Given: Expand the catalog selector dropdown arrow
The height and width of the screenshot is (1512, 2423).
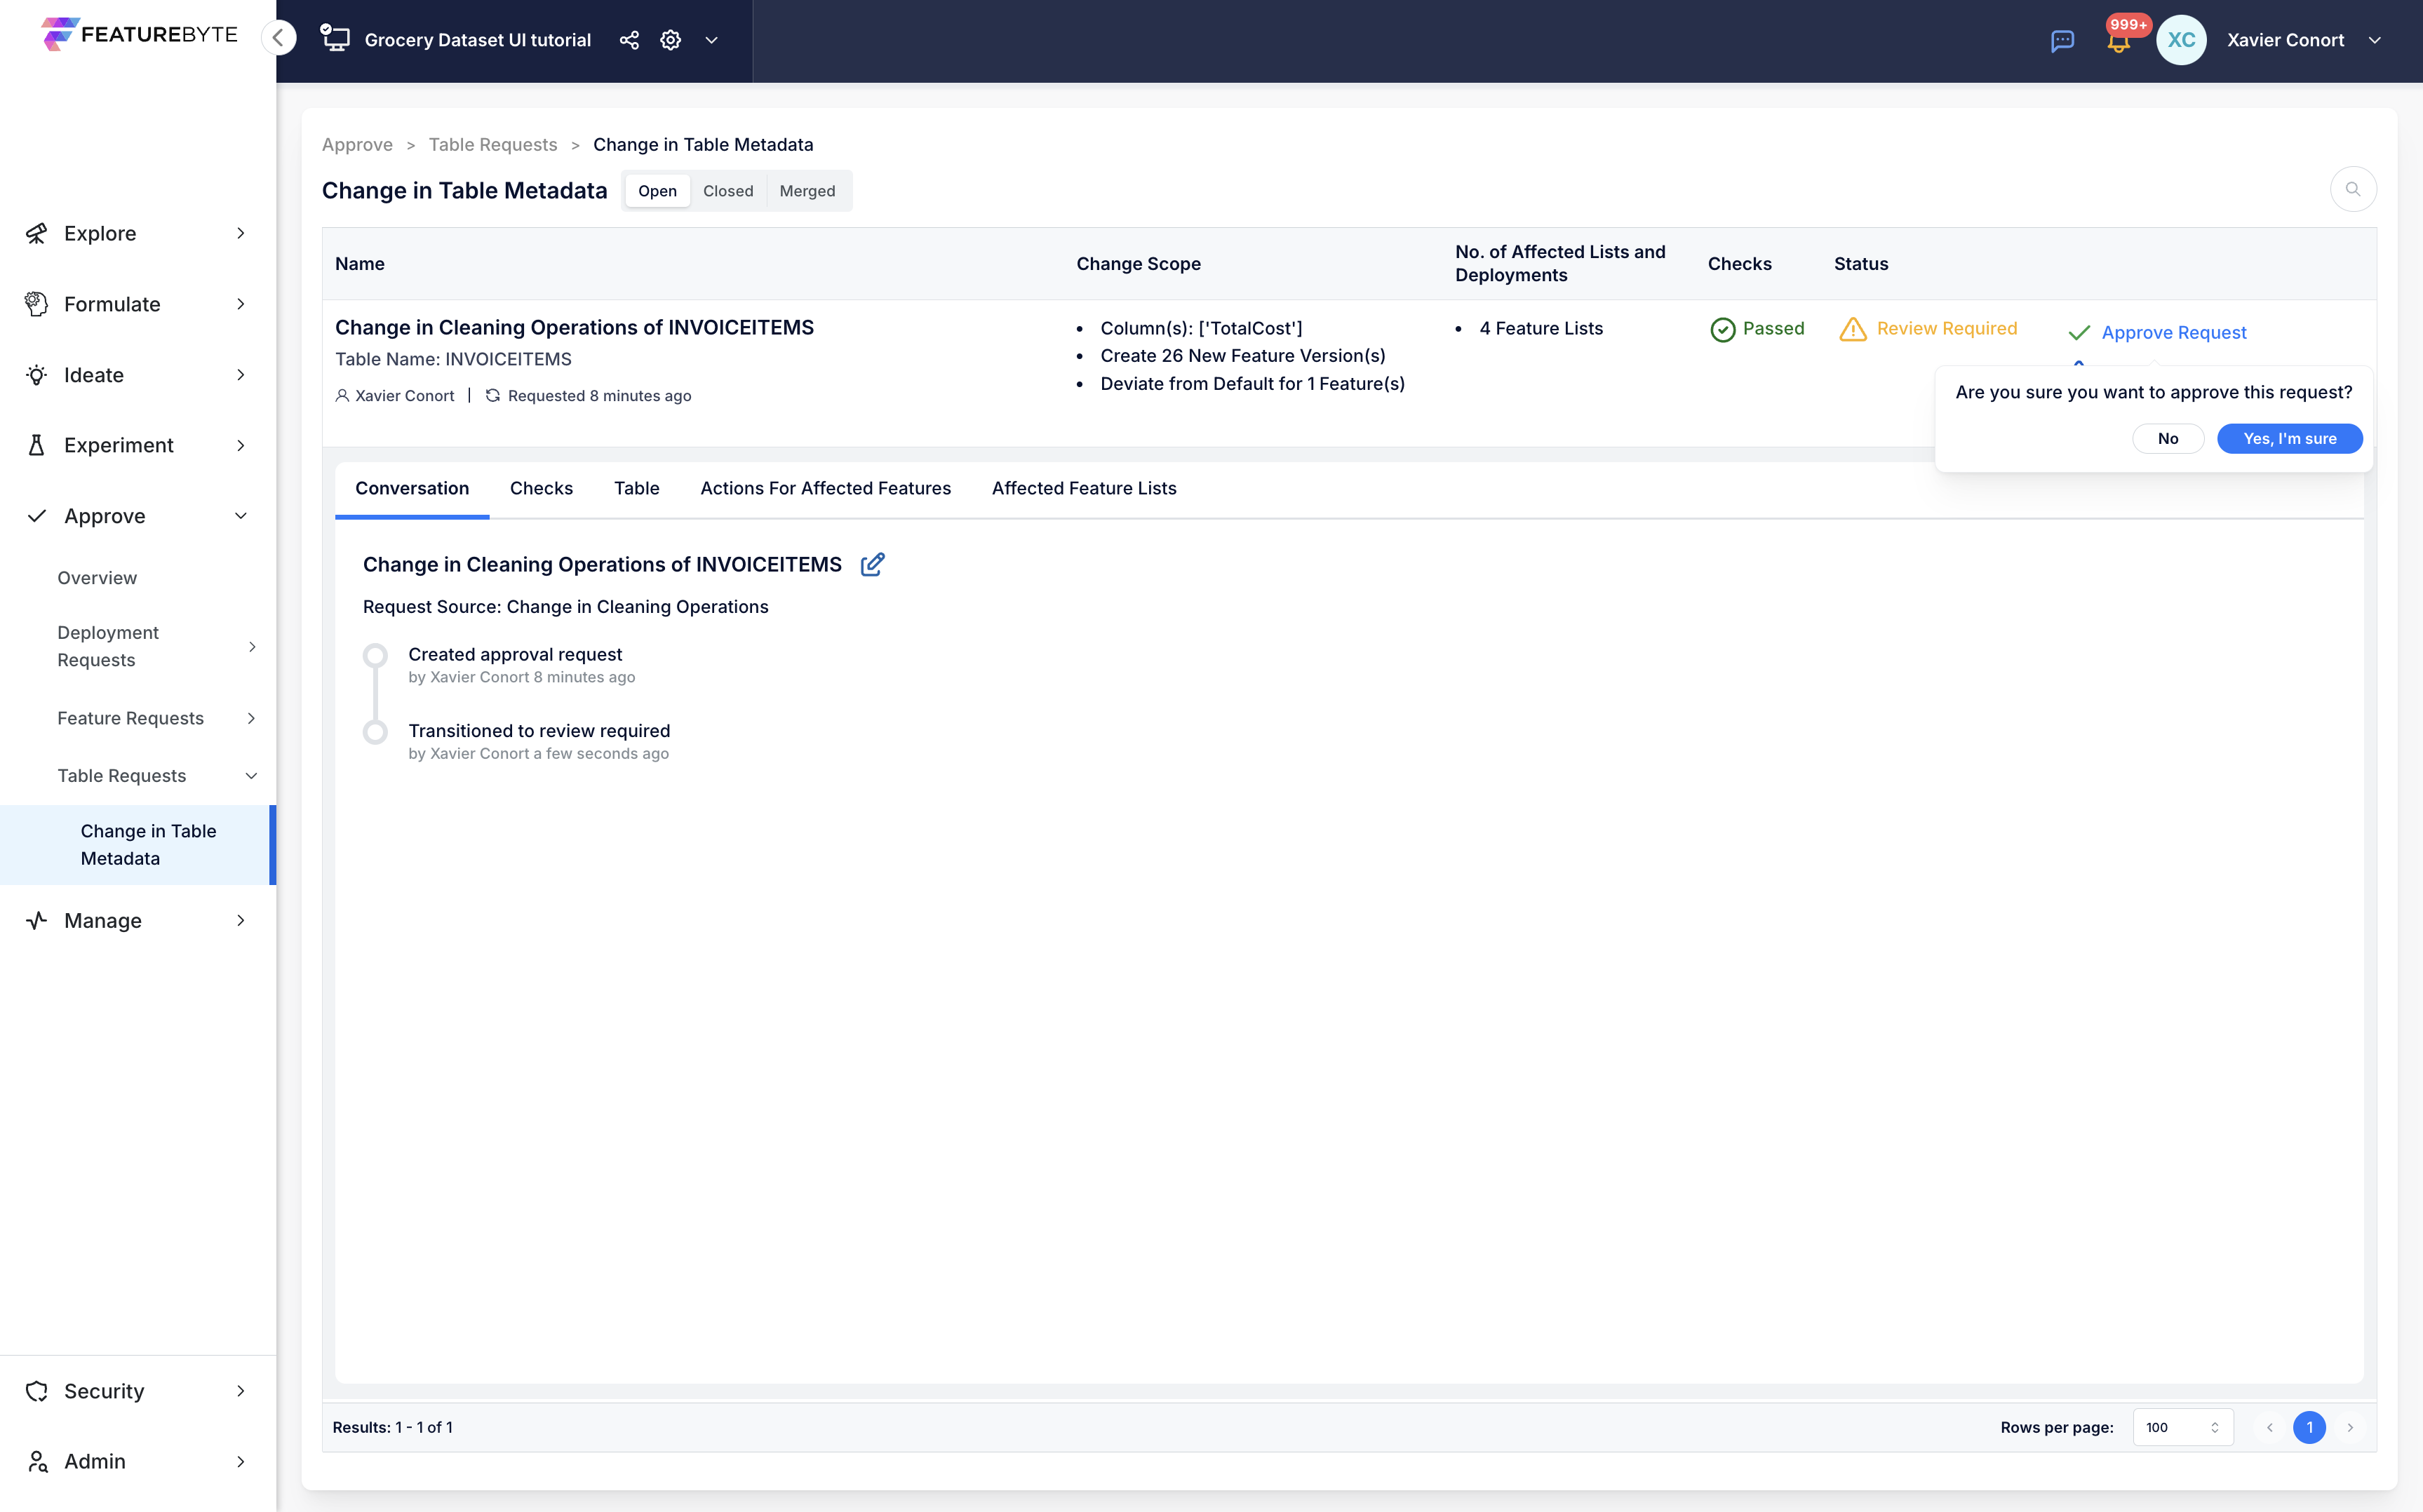Looking at the screenshot, I should pyautogui.click(x=712, y=40).
